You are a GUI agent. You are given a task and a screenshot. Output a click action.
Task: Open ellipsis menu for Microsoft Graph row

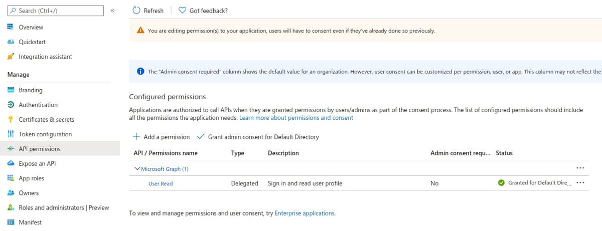coord(580,168)
